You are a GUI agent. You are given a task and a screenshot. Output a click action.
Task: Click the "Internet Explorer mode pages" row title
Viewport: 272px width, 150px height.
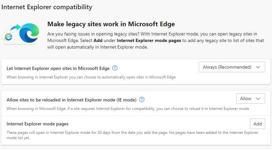pyautogui.click(x=37, y=124)
